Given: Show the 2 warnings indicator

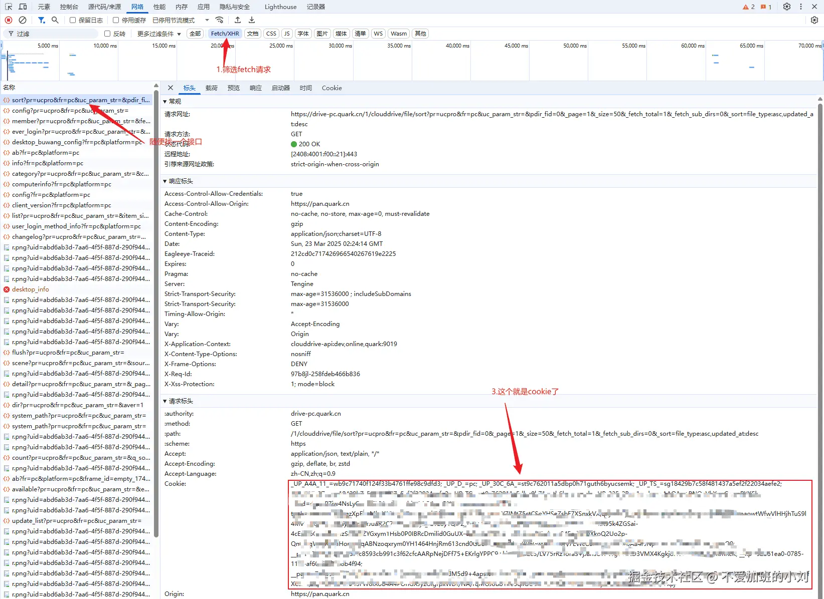Looking at the screenshot, I should [x=749, y=7].
